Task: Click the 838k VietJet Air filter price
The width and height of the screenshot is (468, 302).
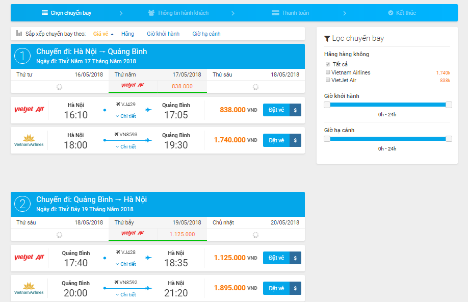Action: tap(445, 81)
